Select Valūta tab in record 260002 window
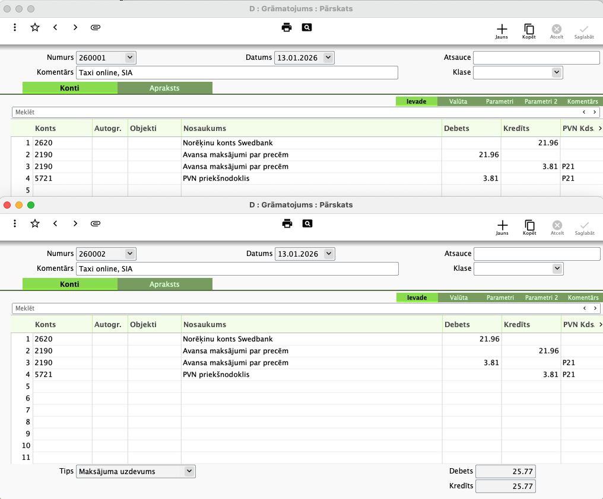This screenshot has height=499, width=603. tap(459, 298)
